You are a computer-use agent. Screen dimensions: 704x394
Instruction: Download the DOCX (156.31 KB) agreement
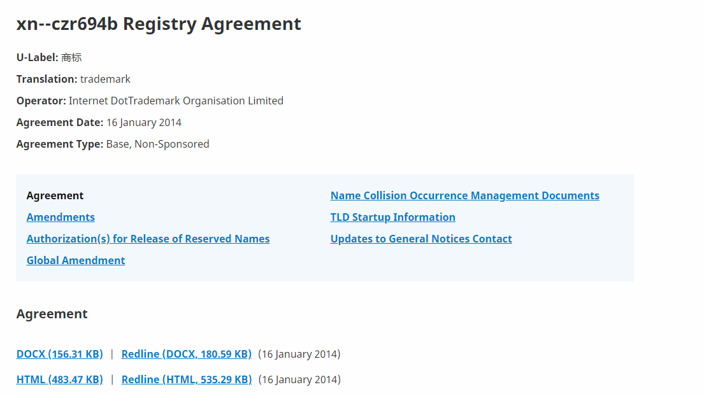coord(60,354)
